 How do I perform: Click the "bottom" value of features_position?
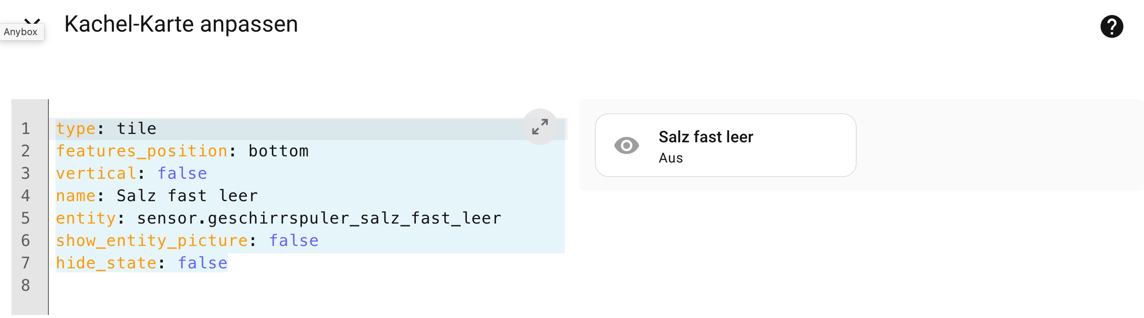pyautogui.click(x=278, y=152)
